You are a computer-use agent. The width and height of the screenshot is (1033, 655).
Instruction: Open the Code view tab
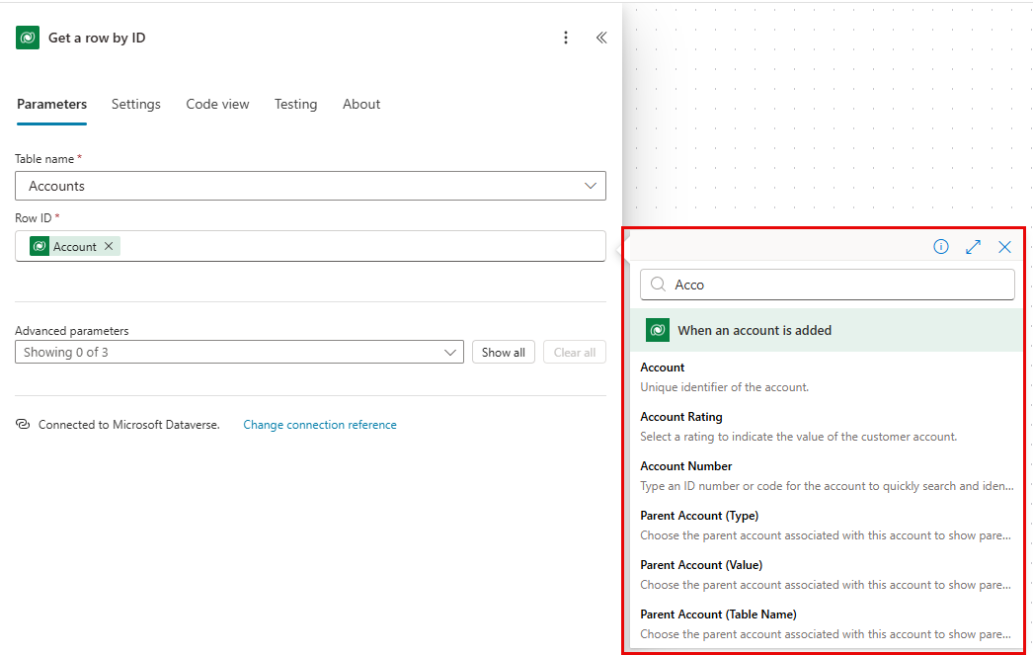pos(217,104)
